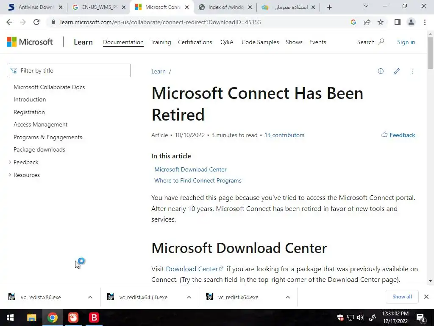
Task: Go back to the previous page
Action: coord(9,22)
